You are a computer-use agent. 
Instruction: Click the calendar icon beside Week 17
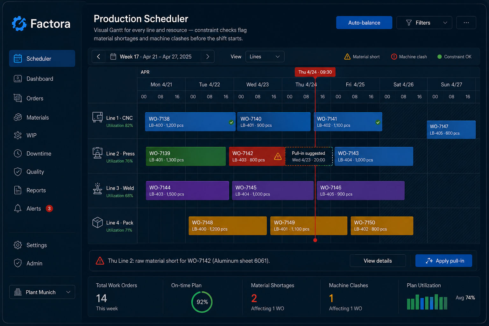(113, 57)
